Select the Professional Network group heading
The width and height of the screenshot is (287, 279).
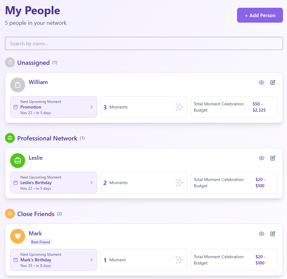(47, 138)
